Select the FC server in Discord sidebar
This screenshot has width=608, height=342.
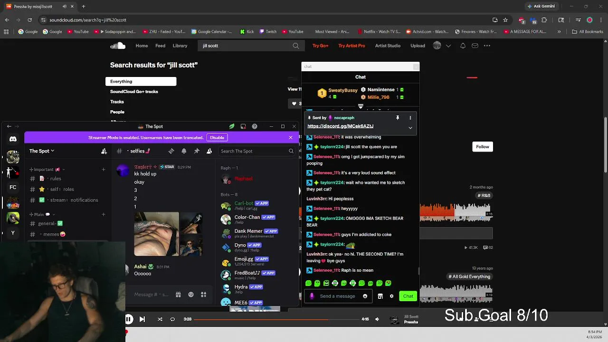click(x=13, y=187)
